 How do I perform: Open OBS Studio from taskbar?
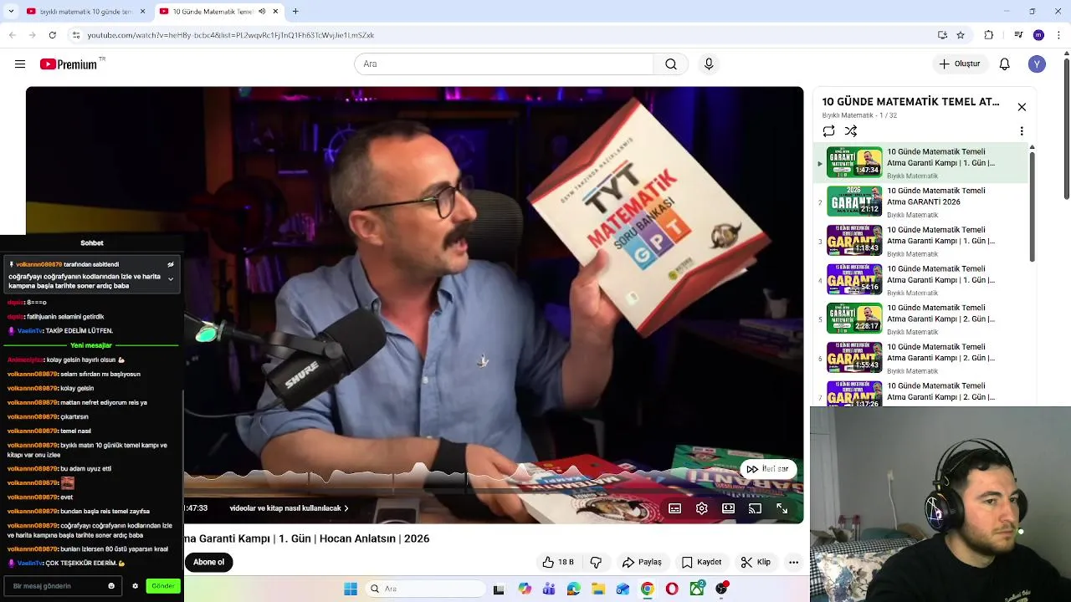721,589
